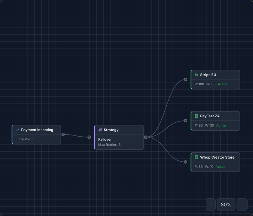Click the Stripe EU node store icon
253x216 pixels.
click(x=197, y=75)
